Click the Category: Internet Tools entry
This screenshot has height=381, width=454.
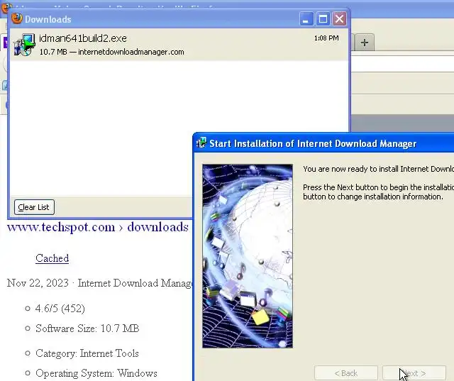pyautogui.click(x=87, y=353)
